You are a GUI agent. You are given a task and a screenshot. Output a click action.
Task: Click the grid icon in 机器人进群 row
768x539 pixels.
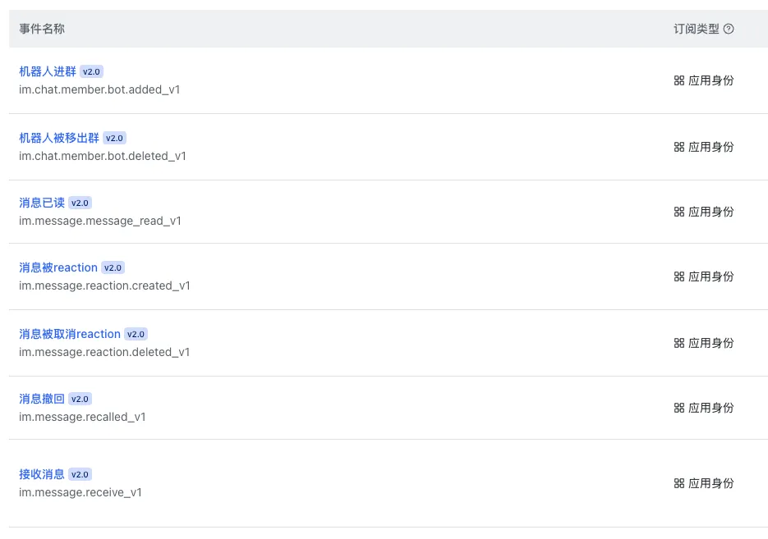tap(678, 80)
